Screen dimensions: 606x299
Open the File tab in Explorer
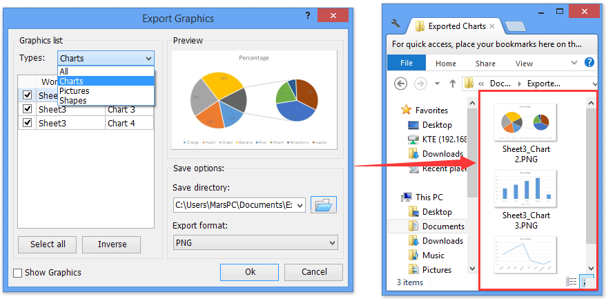tap(407, 63)
